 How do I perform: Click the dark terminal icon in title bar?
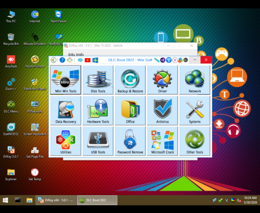point(186,60)
